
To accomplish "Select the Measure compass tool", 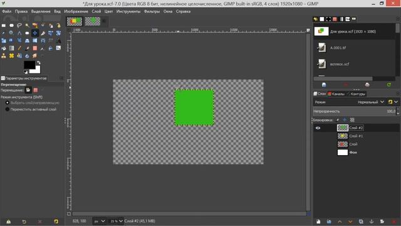I will click(x=19, y=33).
